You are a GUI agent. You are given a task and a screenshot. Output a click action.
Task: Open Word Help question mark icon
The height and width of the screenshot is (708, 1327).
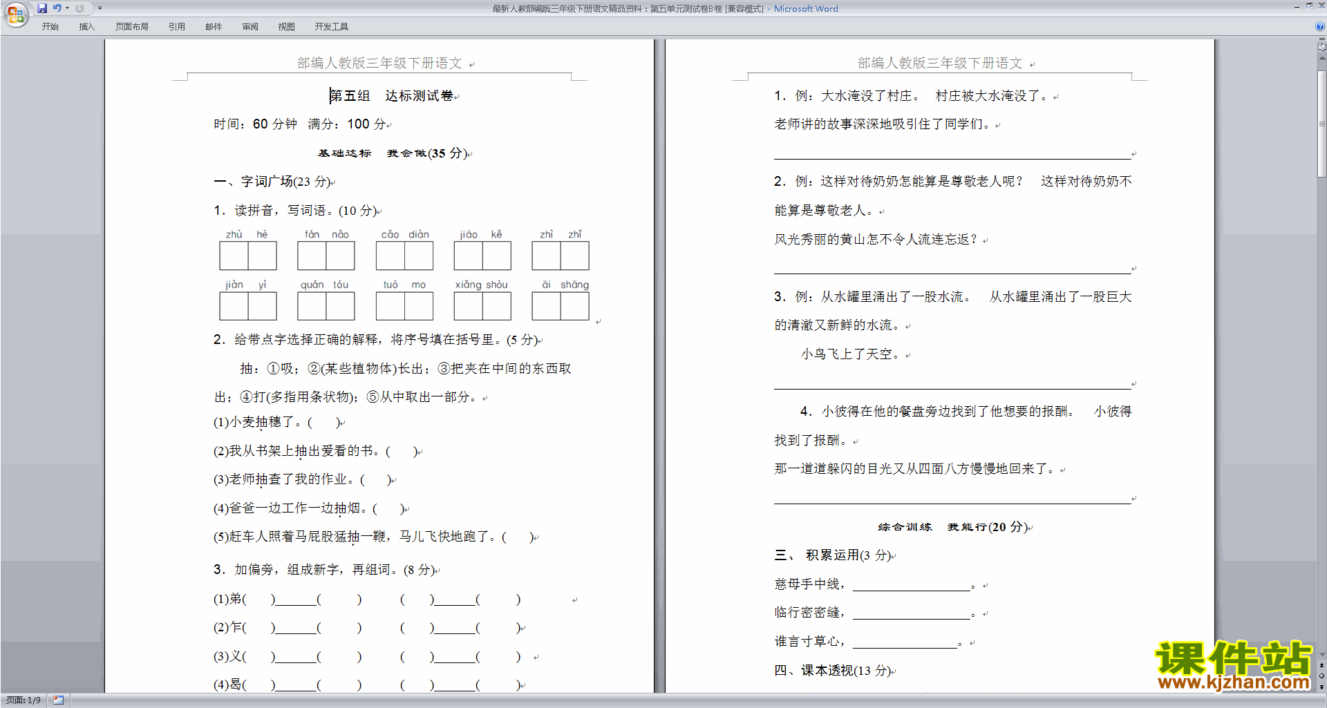point(1319,27)
